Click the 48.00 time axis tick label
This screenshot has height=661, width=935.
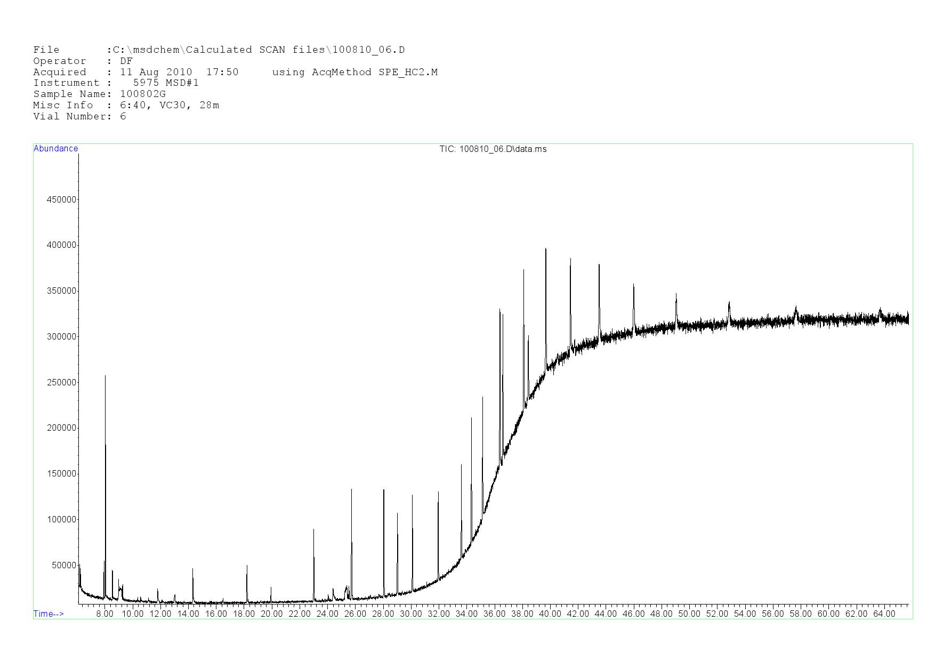click(661, 614)
